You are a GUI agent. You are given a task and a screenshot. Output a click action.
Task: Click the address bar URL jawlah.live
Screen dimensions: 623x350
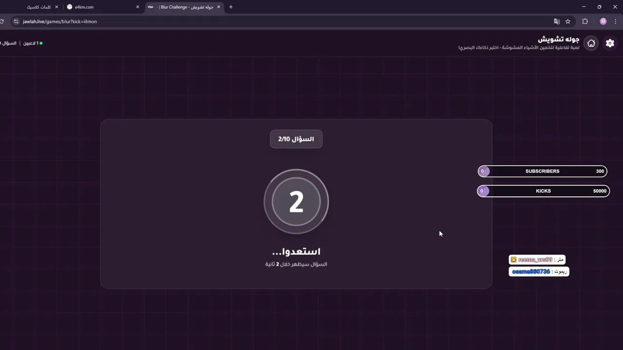pos(60,21)
